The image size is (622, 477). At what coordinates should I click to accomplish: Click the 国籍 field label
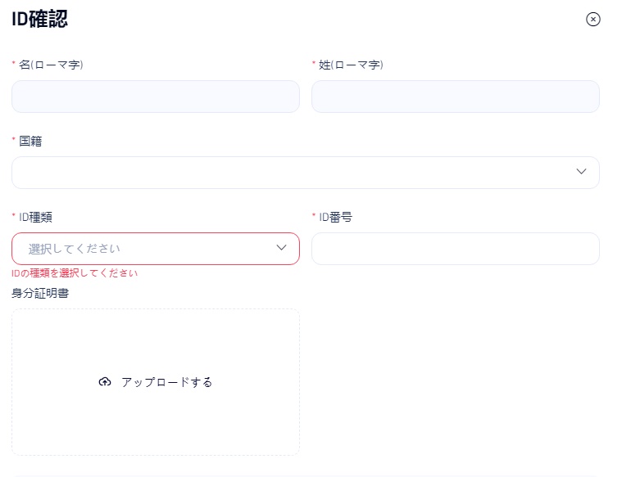30,141
